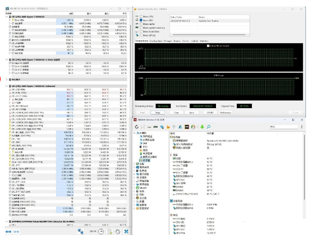The image size is (313, 242).
Task: Uncheck the Stress FPU checkbox
Action: click(141, 21)
